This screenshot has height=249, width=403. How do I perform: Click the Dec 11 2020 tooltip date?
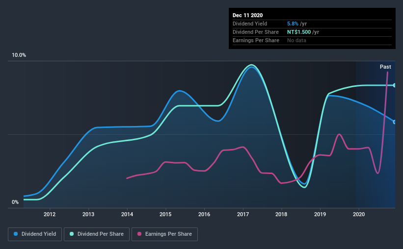(247, 15)
